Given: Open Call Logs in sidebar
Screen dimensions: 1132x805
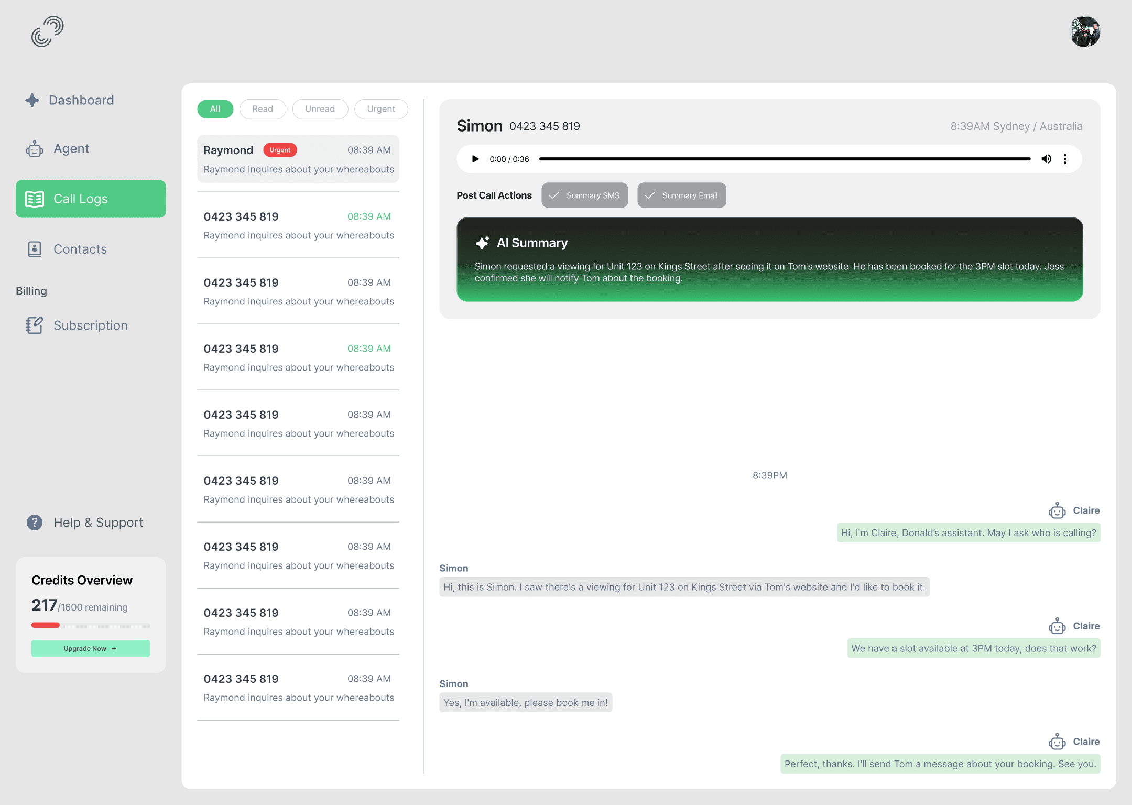Looking at the screenshot, I should coord(91,199).
